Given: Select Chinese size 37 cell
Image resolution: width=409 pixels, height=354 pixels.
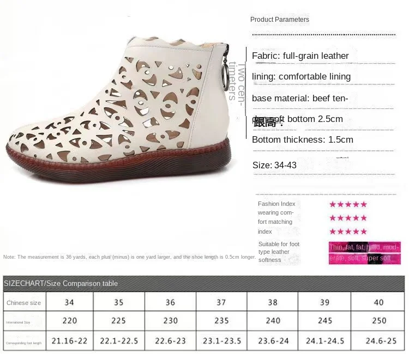Looking at the screenshot, I should tap(221, 302).
